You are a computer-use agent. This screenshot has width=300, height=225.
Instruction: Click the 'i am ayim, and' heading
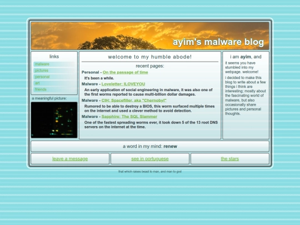(x=246, y=57)
